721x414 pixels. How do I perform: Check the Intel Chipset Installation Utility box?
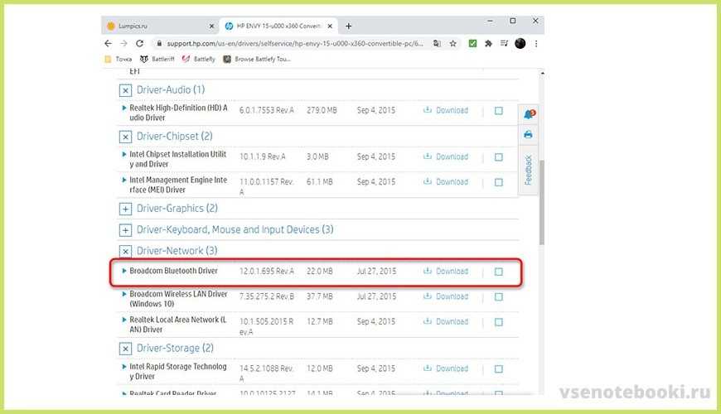pos(498,156)
